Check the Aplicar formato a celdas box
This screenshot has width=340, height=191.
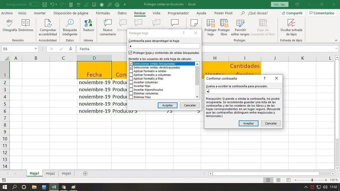(131, 71)
